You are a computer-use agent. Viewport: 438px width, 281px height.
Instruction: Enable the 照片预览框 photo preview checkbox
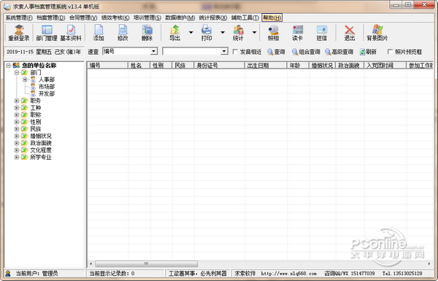point(390,52)
